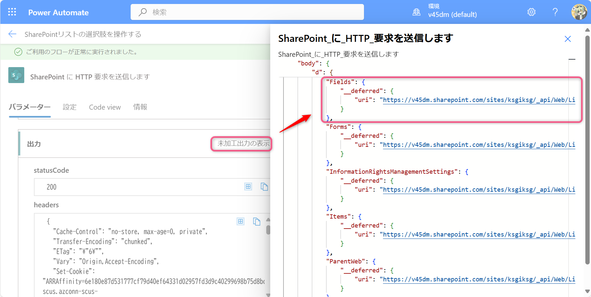This screenshot has height=297, width=591.
Task: Open Settings gear icon
Action: [x=532, y=12]
